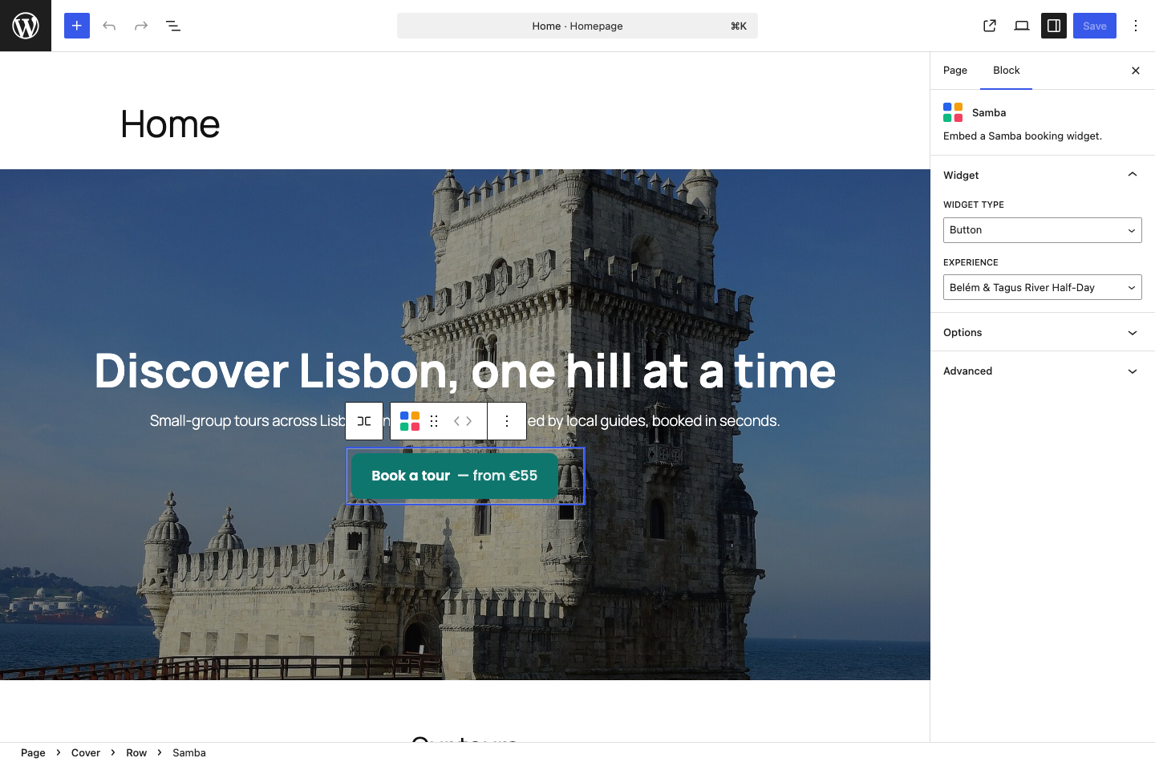Click the Book a tour button
Viewport: 1155px width, 762px height.
click(x=455, y=476)
